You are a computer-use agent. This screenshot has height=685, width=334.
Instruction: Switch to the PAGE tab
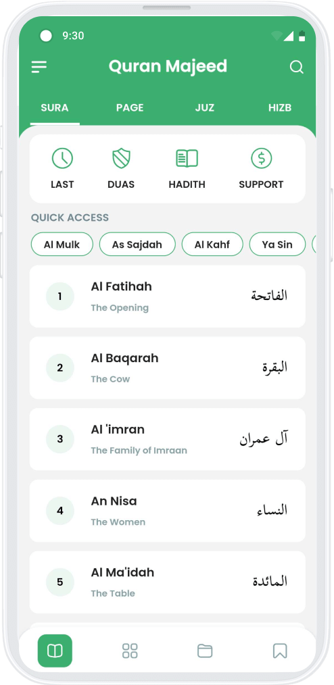point(130,108)
